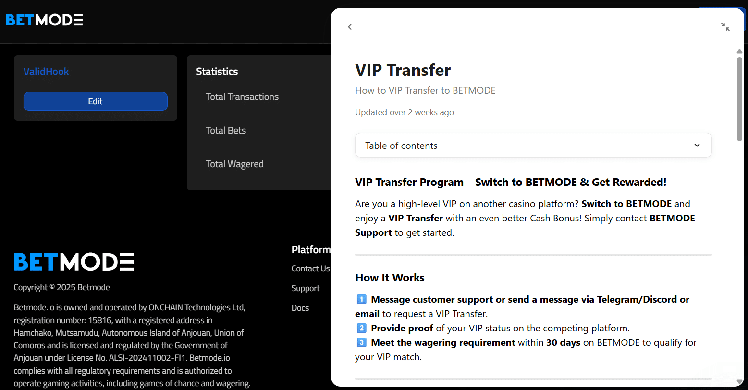Click the blue number 1 step icon

coord(362,300)
